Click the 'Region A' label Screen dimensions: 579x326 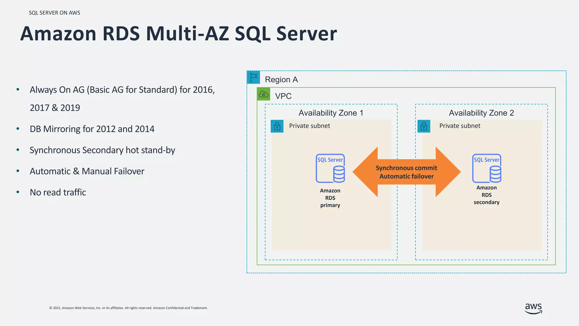281,80
